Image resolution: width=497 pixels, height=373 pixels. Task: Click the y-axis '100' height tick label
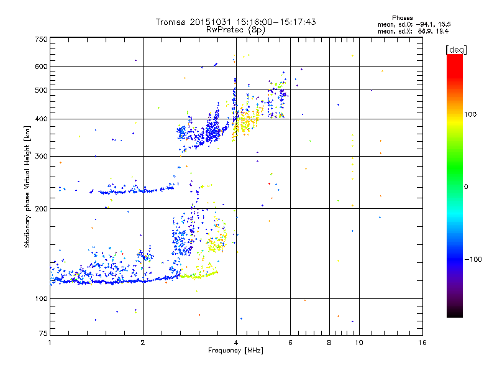41,299
